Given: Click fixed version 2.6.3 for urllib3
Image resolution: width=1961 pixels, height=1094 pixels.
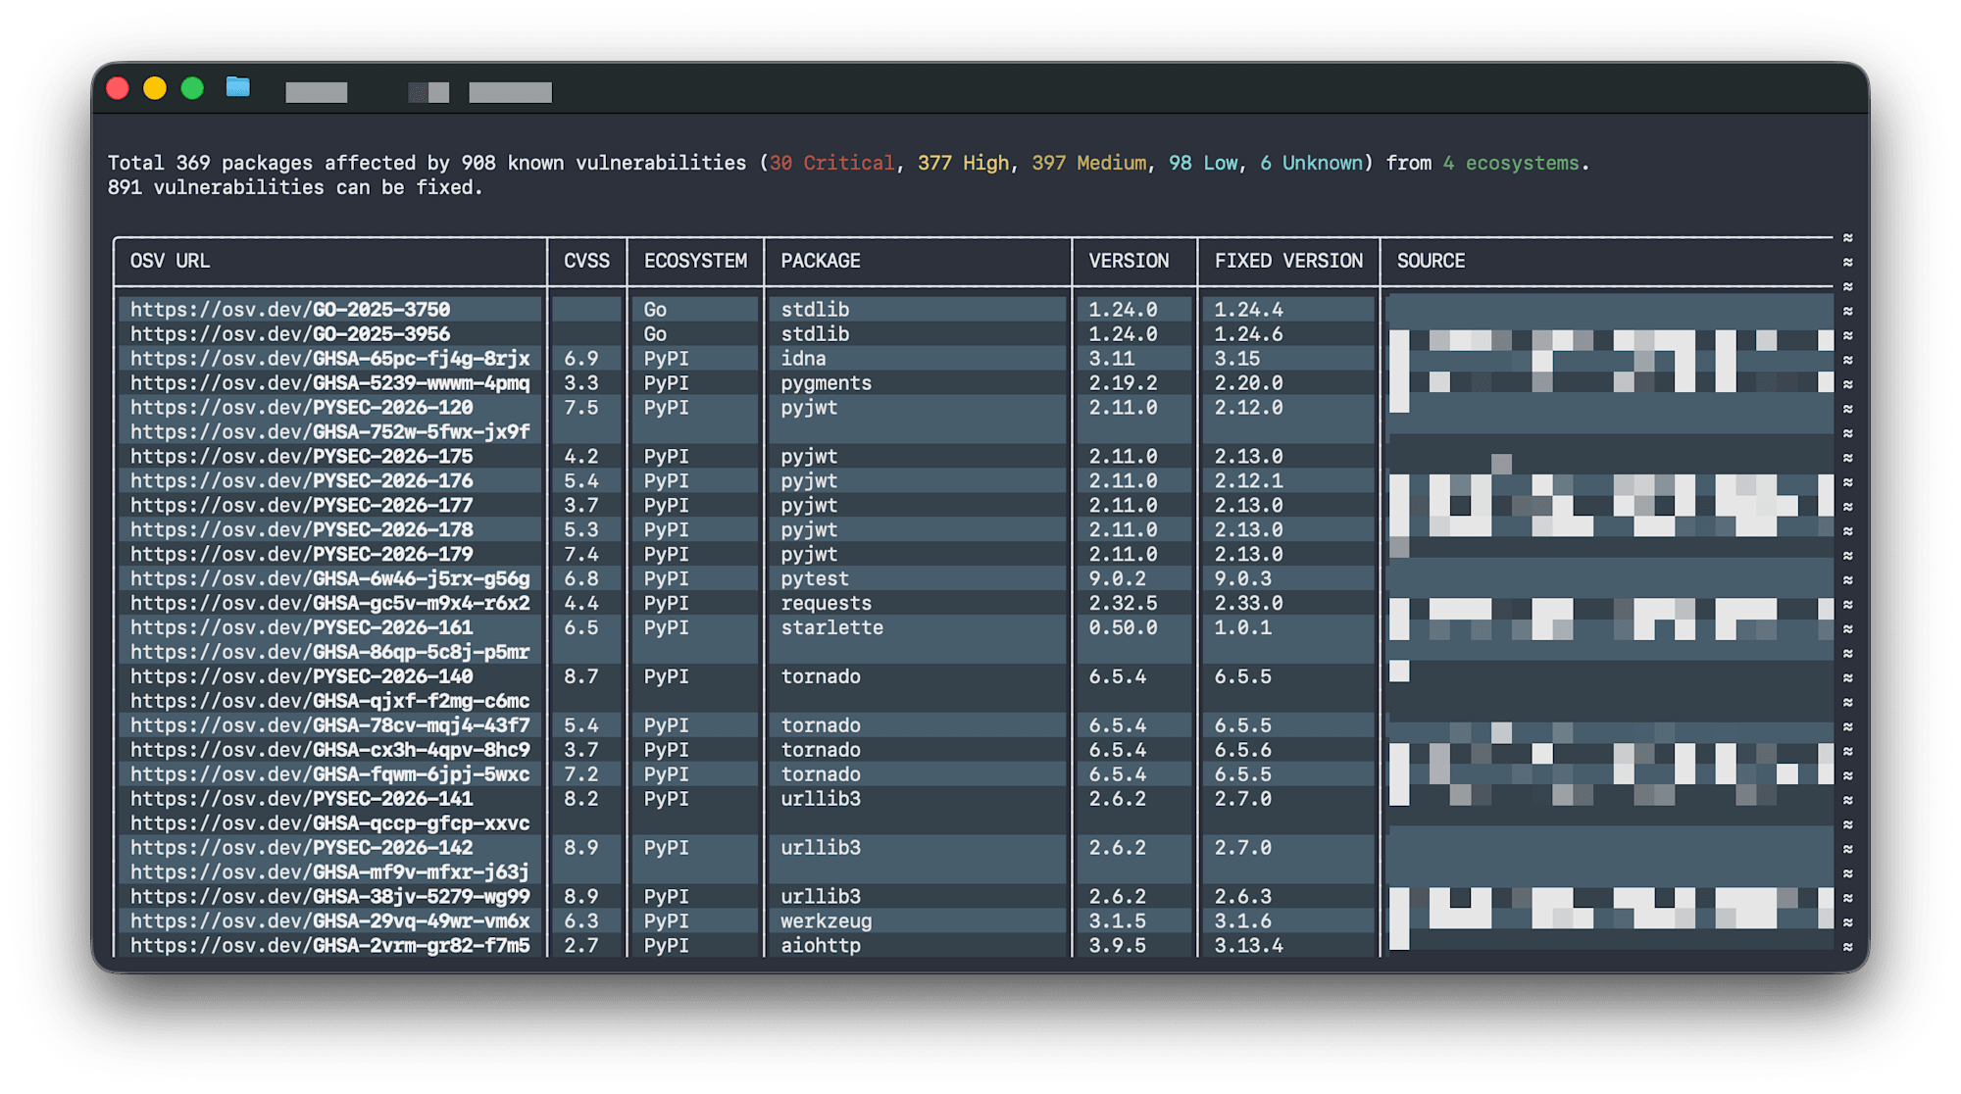Looking at the screenshot, I should 1243,898.
